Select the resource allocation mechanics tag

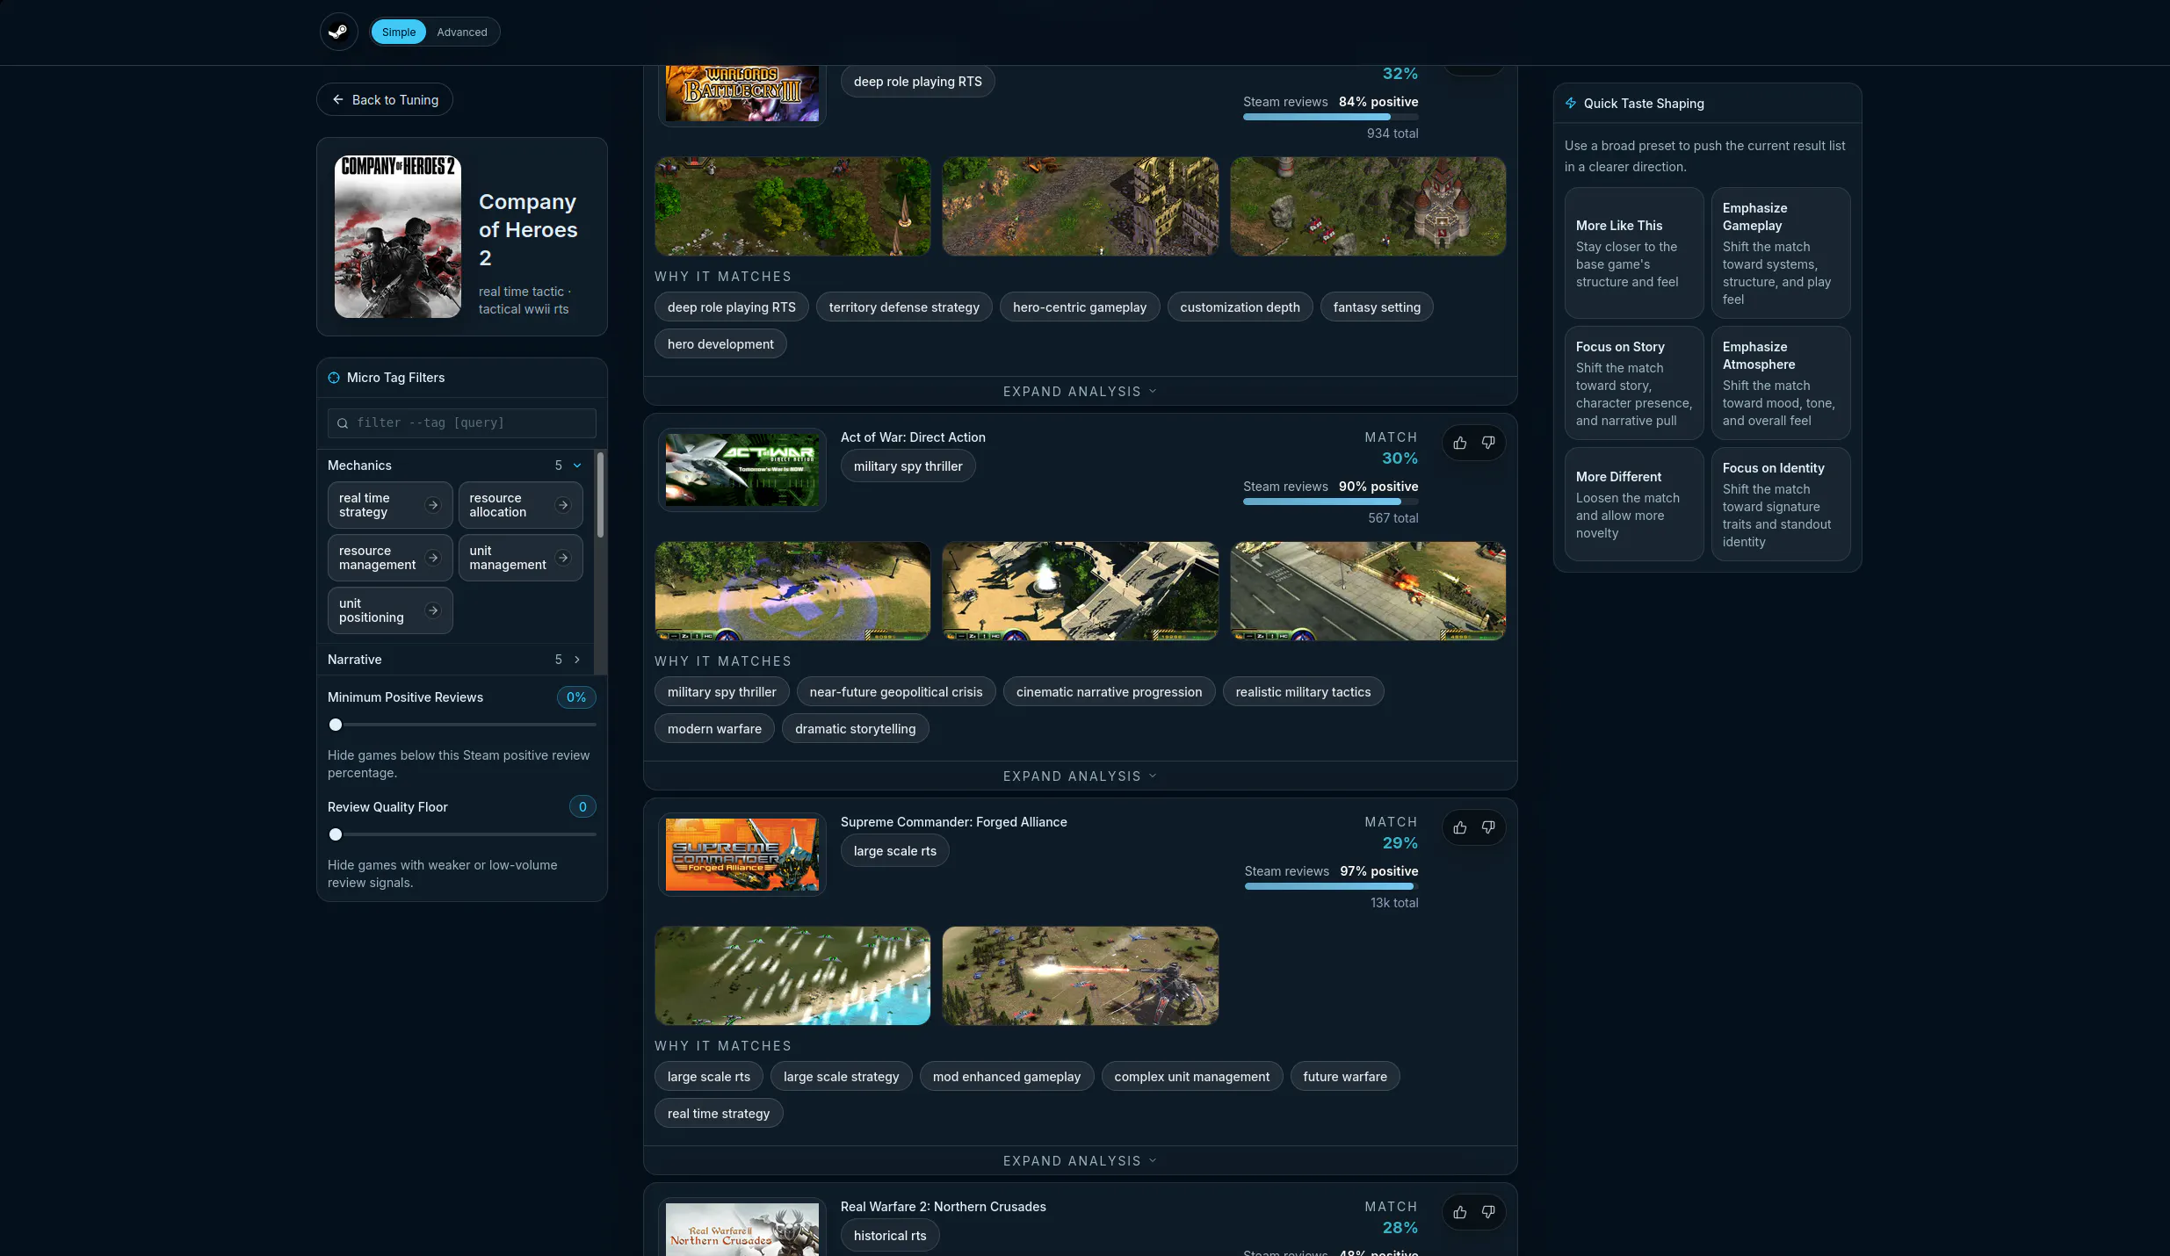pos(520,505)
